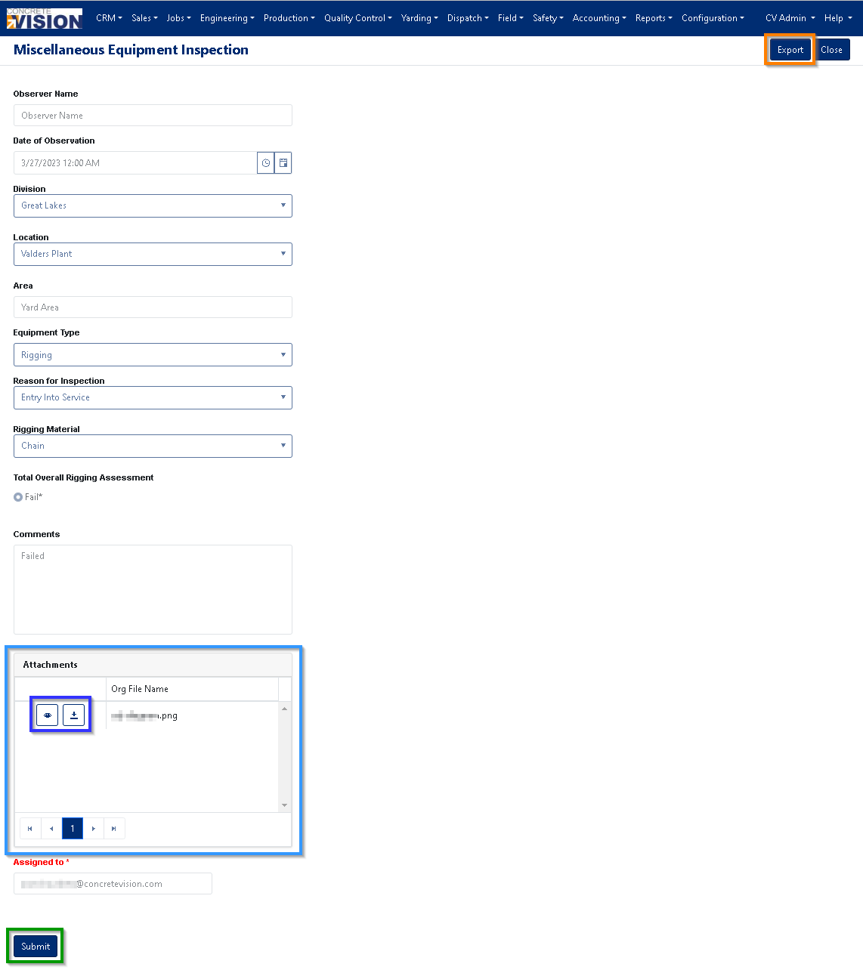Open the Yarding menu

[x=419, y=18]
